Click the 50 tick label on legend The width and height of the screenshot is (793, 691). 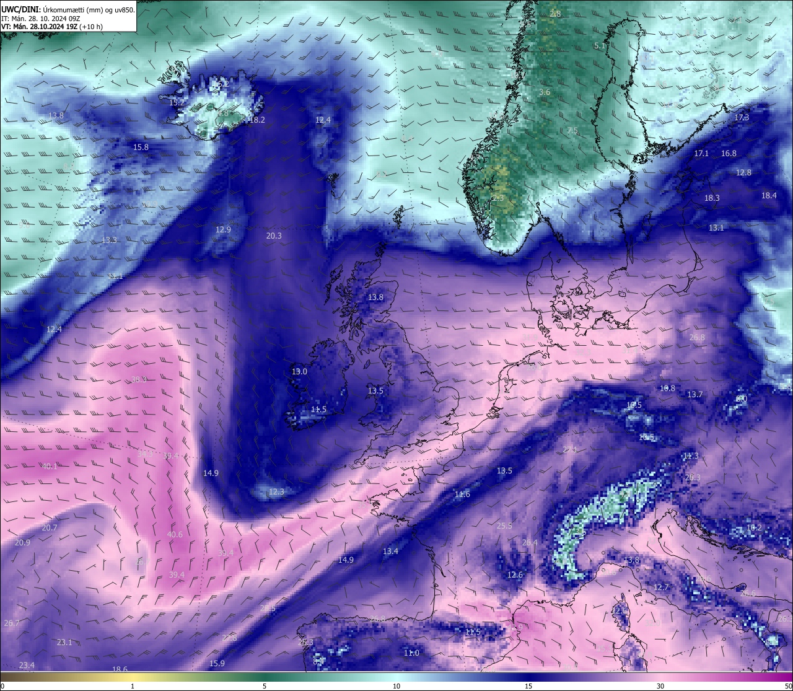(x=788, y=685)
